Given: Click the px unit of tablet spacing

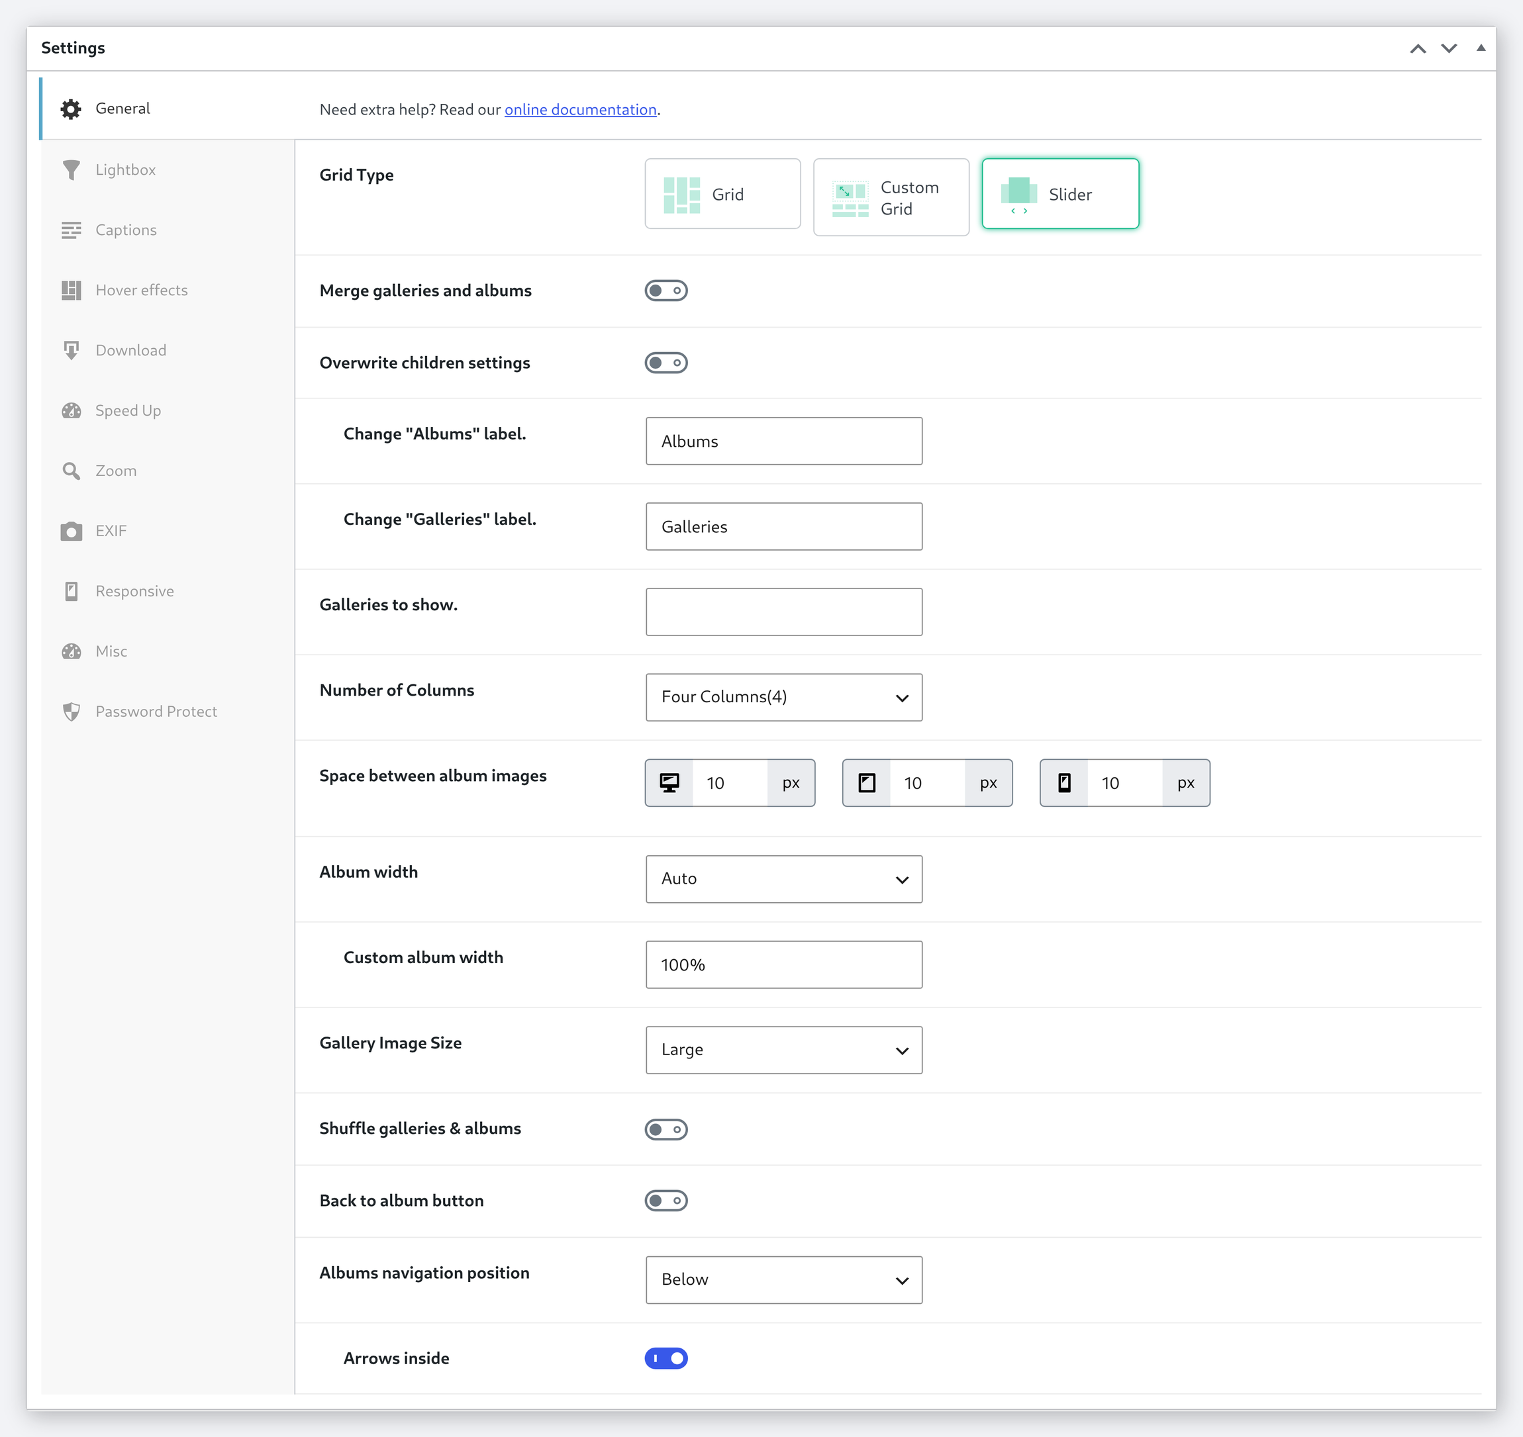Looking at the screenshot, I should [x=988, y=783].
